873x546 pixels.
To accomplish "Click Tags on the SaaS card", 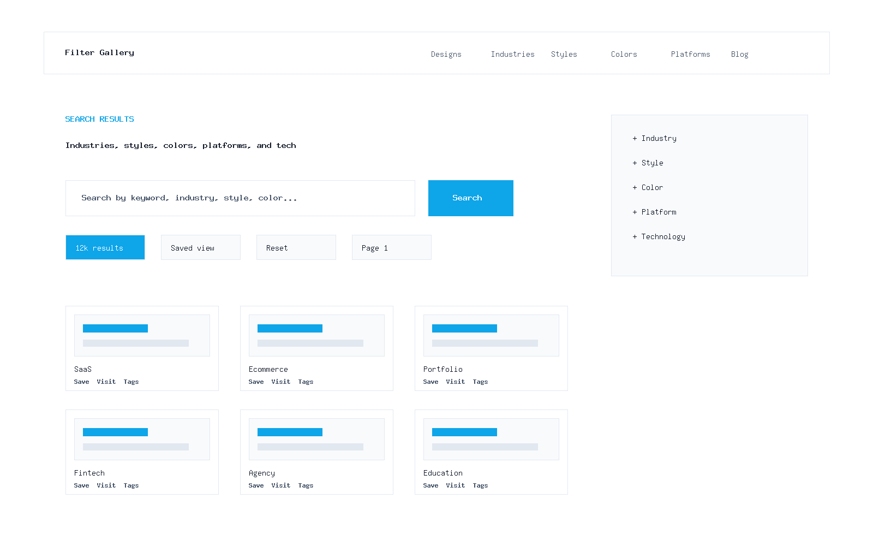I will (x=131, y=382).
